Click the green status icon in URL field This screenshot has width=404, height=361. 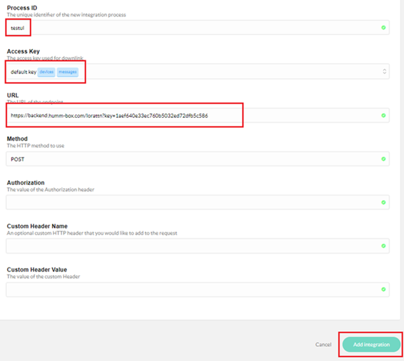(x=383, y=115)
